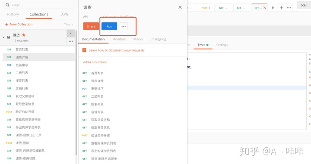Open Learn how to document your requests
Viewport: 311px width, 164px height.
[117, 50]
